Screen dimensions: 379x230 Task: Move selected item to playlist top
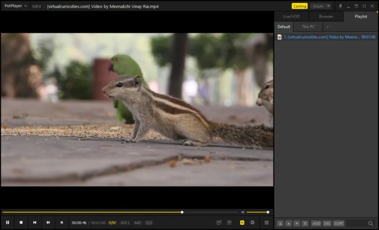coord(280,223)
